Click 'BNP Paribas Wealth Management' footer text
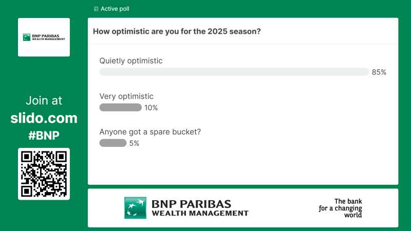411x231 pixels. (199, 208)
